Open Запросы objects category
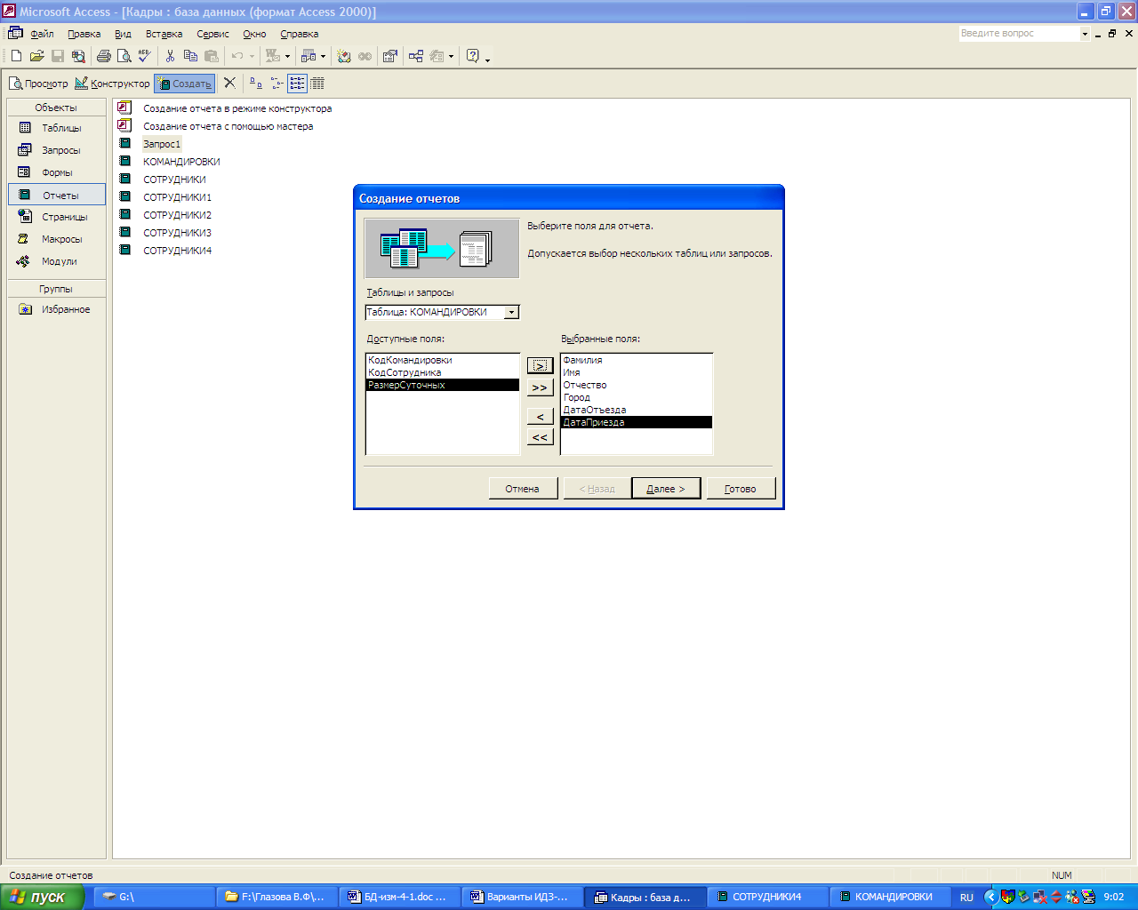Screen dimensions: 1138x910 (x=57, y=150)
